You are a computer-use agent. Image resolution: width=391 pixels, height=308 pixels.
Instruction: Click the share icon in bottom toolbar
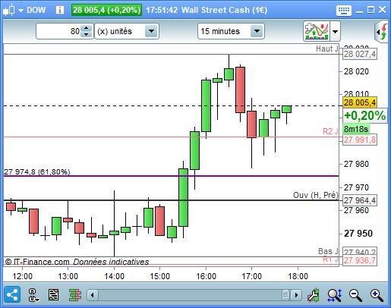12,294
